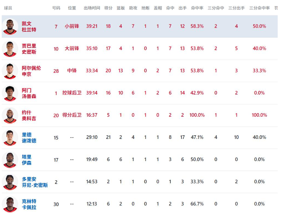Click the 塔里 伊森 name link

27,160
